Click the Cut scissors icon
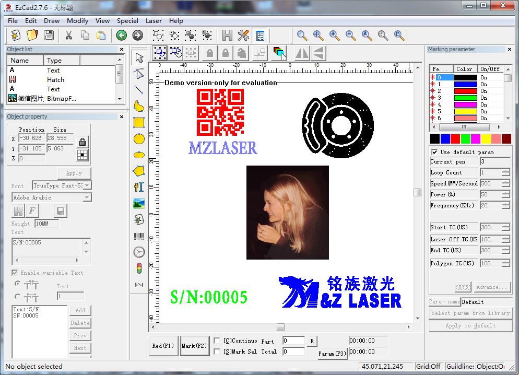 point(69,35)
